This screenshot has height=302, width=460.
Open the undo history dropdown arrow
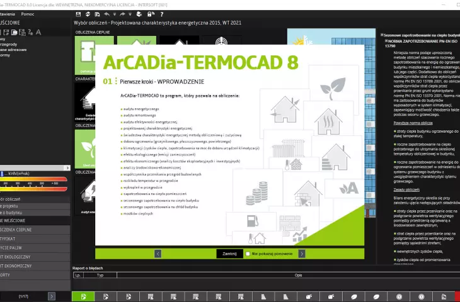pyautogui.click(x=115, y=14)
